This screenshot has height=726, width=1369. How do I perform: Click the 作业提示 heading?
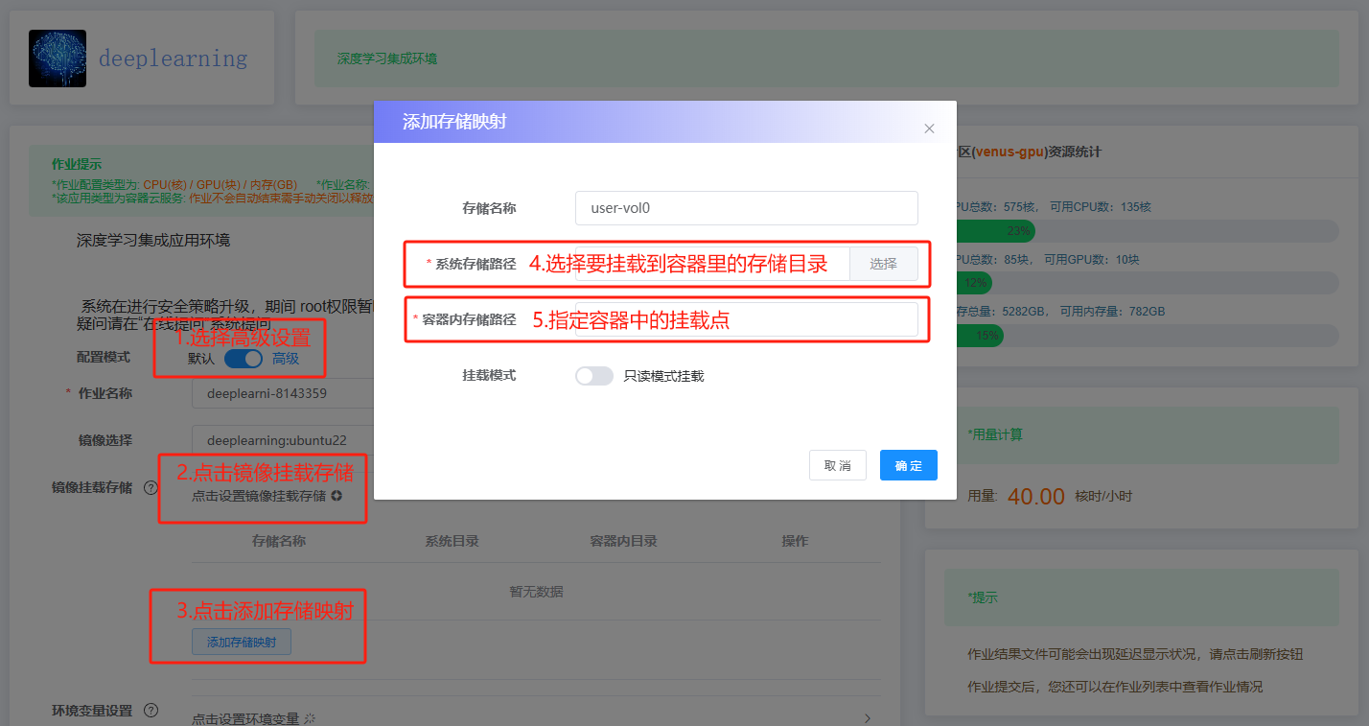click(x=77, y=164)
